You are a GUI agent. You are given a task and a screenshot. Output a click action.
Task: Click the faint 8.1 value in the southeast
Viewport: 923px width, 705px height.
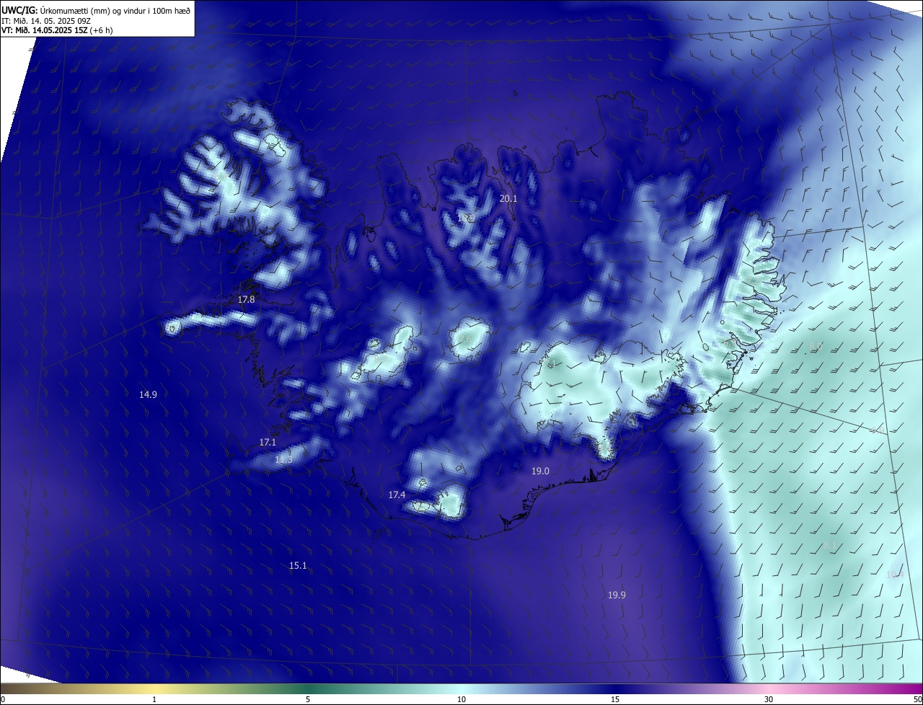[829, 546]
